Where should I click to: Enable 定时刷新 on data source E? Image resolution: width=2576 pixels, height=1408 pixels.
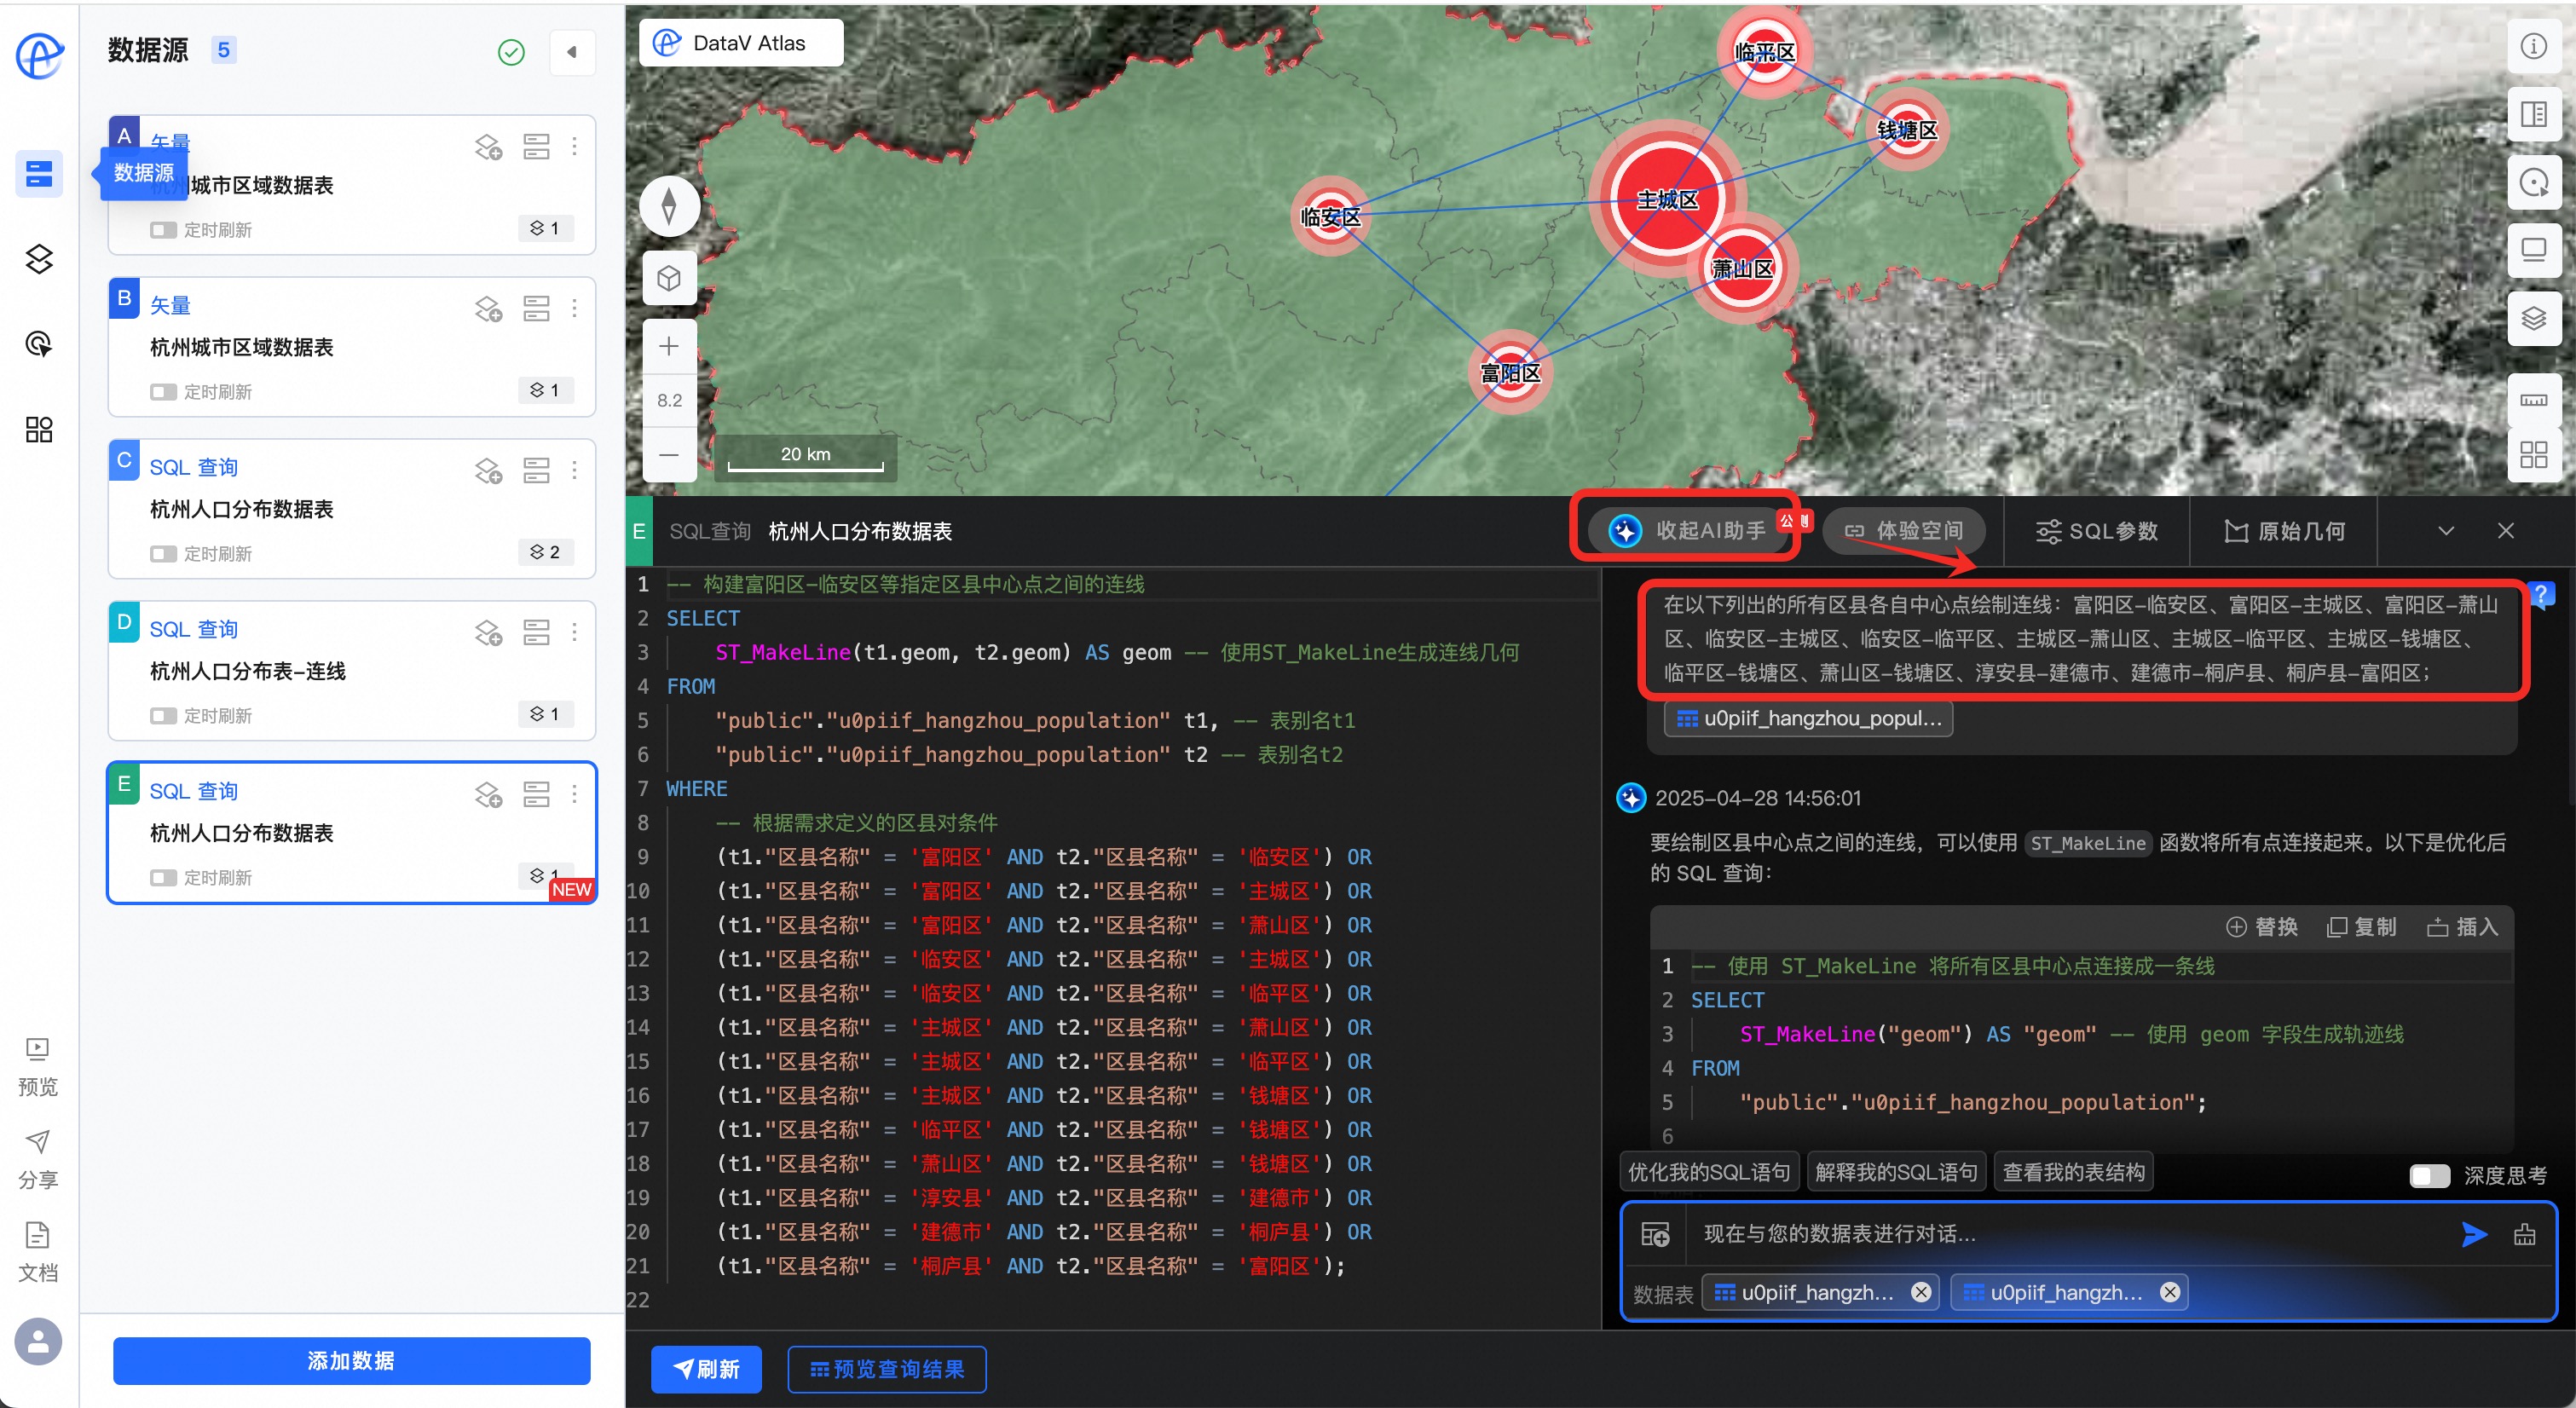[x=163, y=878]
